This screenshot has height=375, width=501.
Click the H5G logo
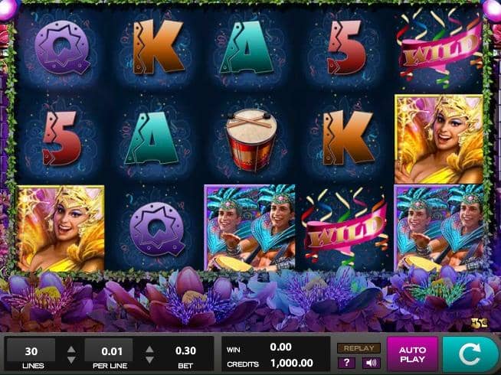[x=479, y=323]
